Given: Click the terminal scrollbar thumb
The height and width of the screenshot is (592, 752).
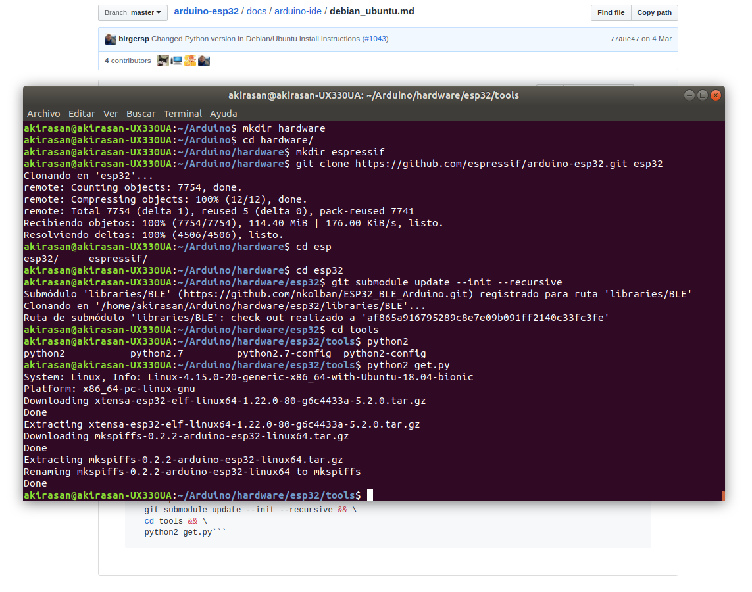Looking at the screenshot, I should [723, 496].
